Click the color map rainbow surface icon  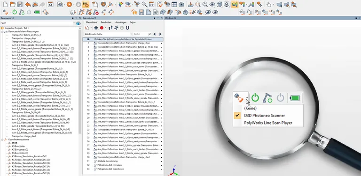[x=121, y=4]
